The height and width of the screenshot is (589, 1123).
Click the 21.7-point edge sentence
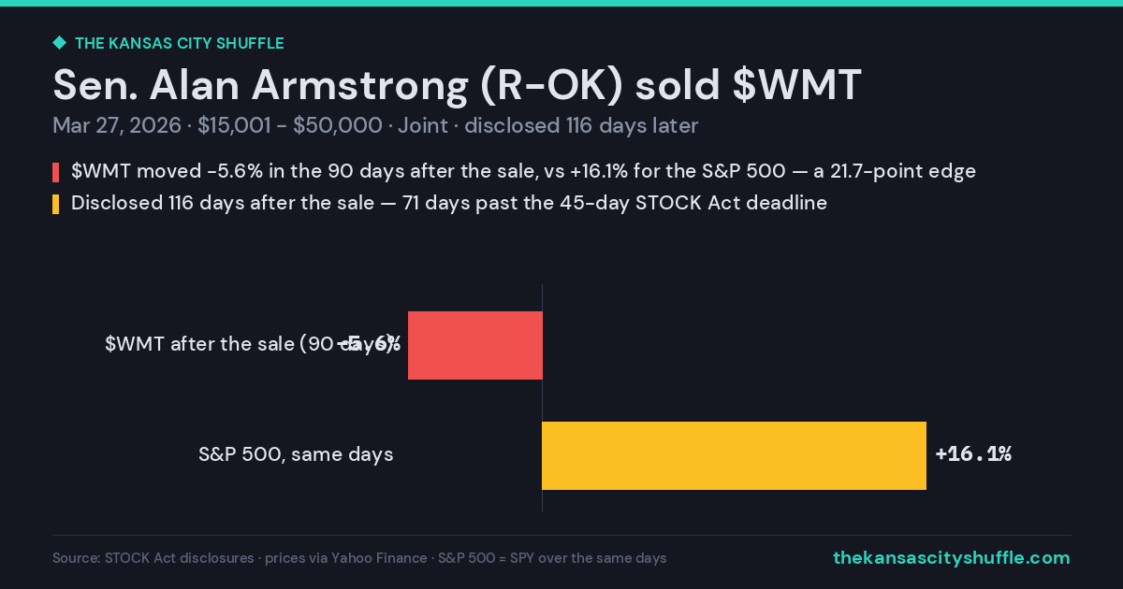524,172
